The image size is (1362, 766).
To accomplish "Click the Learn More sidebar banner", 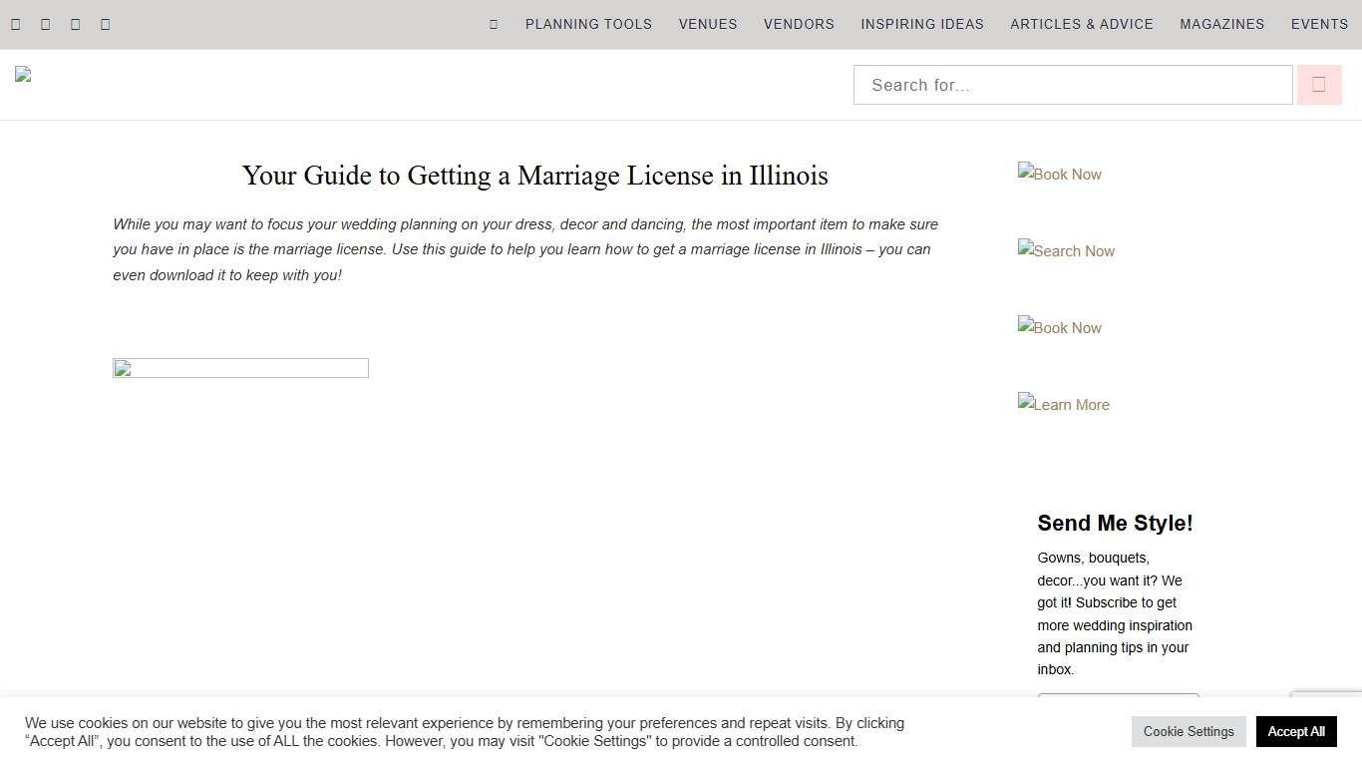I will click(1063, 404).
